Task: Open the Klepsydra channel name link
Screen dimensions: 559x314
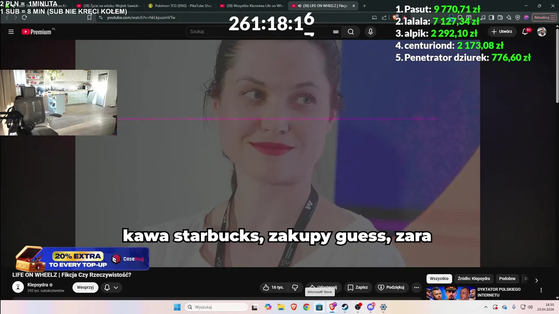Action: tap(38, 285)
